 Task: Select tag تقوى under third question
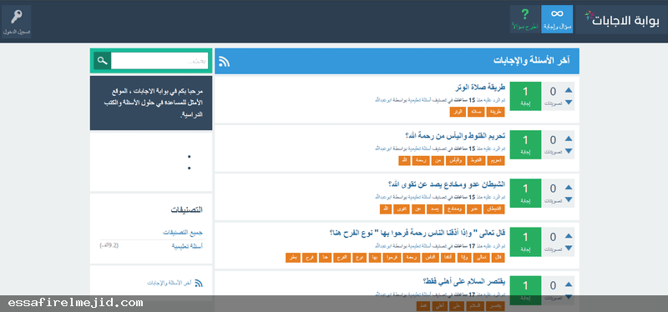point(402,209)
